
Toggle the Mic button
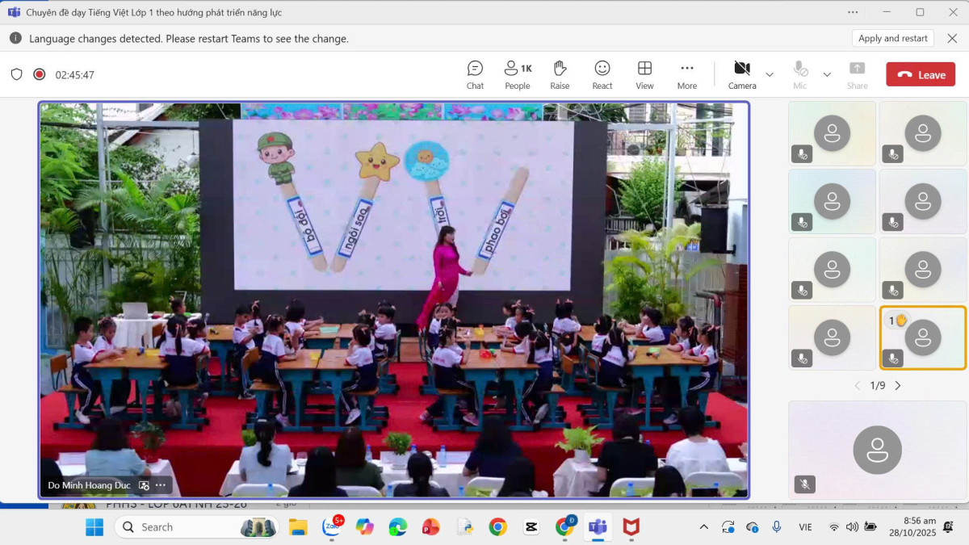(799, 74)
